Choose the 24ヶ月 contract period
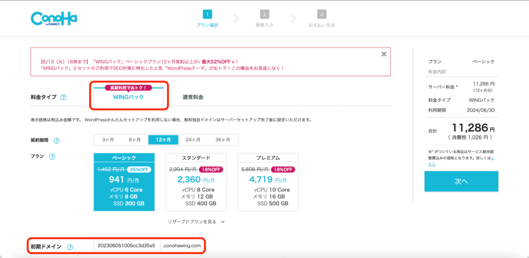Viewport: 529px width, 258px height. coord(193,140)
